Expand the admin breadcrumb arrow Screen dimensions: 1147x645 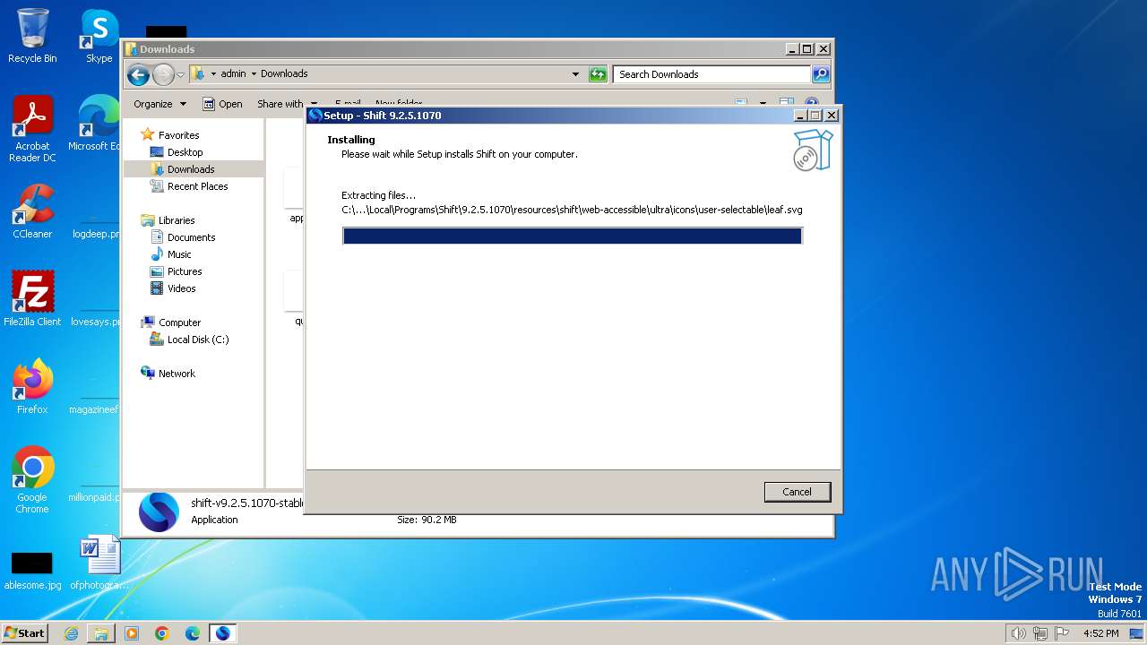pos(254,74)
